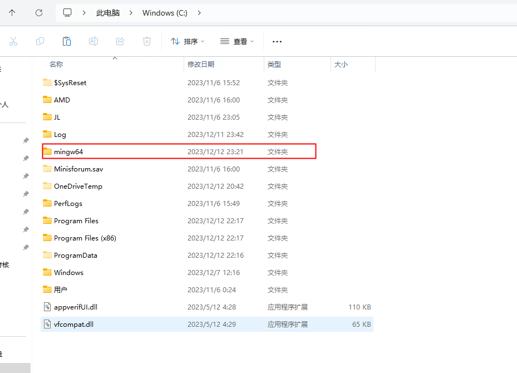
Task: Sort by 名称 column header
Action: pos(56,65)
